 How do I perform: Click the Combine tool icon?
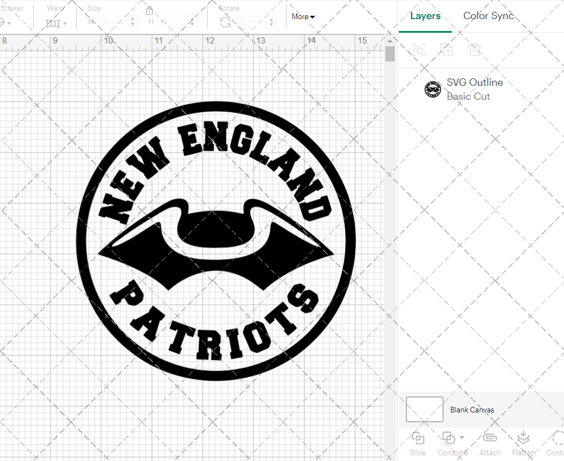pos(450,438)
